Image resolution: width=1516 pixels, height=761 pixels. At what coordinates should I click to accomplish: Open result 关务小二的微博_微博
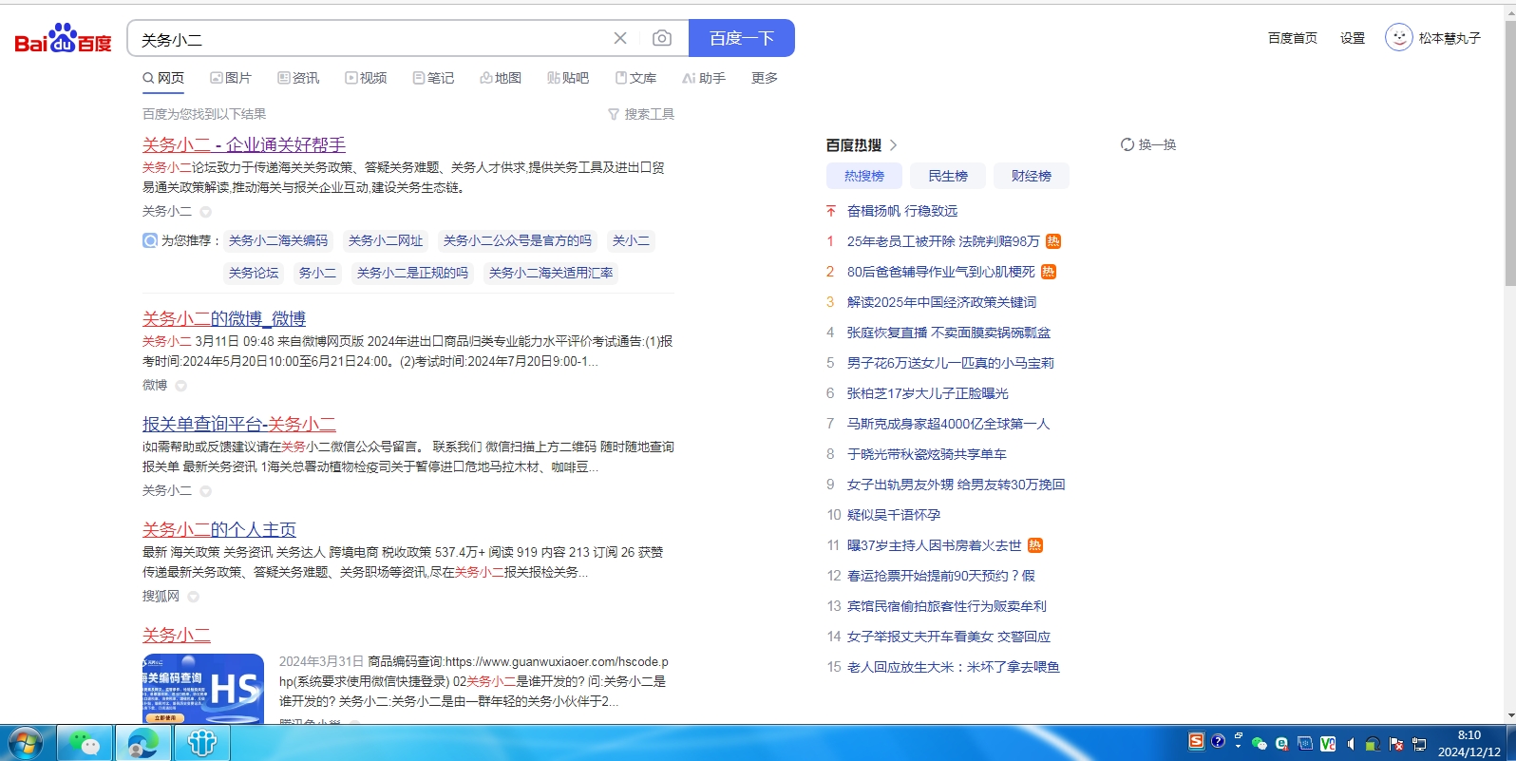click(224, 318)
